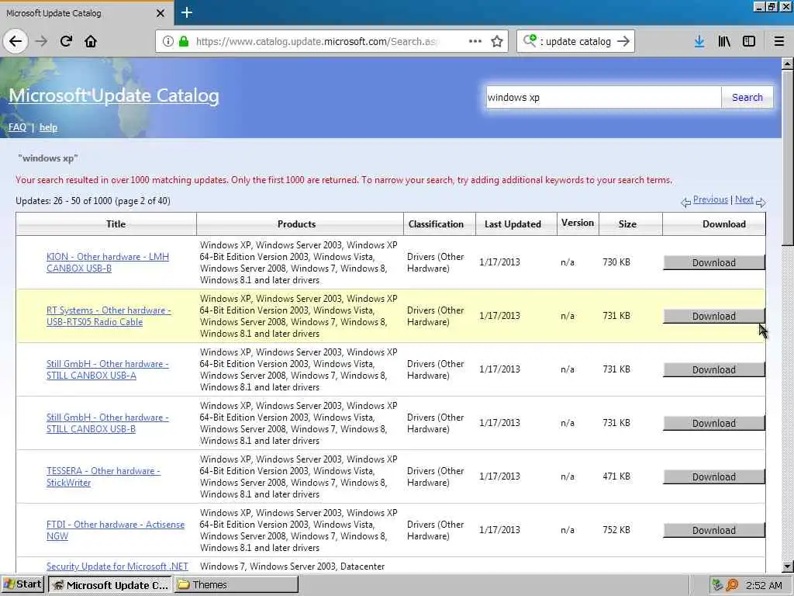Image resolution: width=794 pixels, height=596 pixels.
Task: Open the FAQ link
Action: pyautogui.click(x=17, y=127)
